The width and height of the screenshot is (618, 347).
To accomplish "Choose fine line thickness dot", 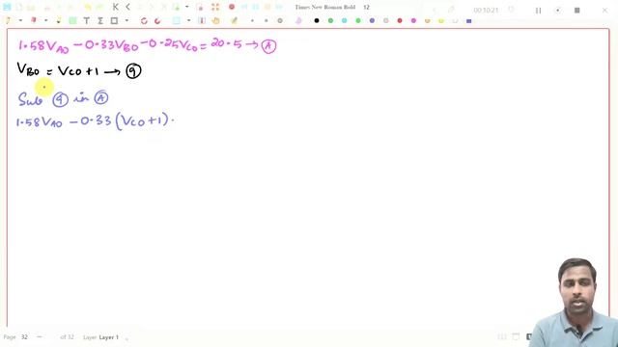I will click(x=252, y=20).
